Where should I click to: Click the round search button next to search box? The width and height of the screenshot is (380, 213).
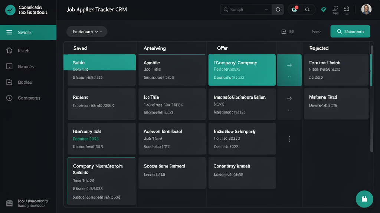[x=278, y=10]
